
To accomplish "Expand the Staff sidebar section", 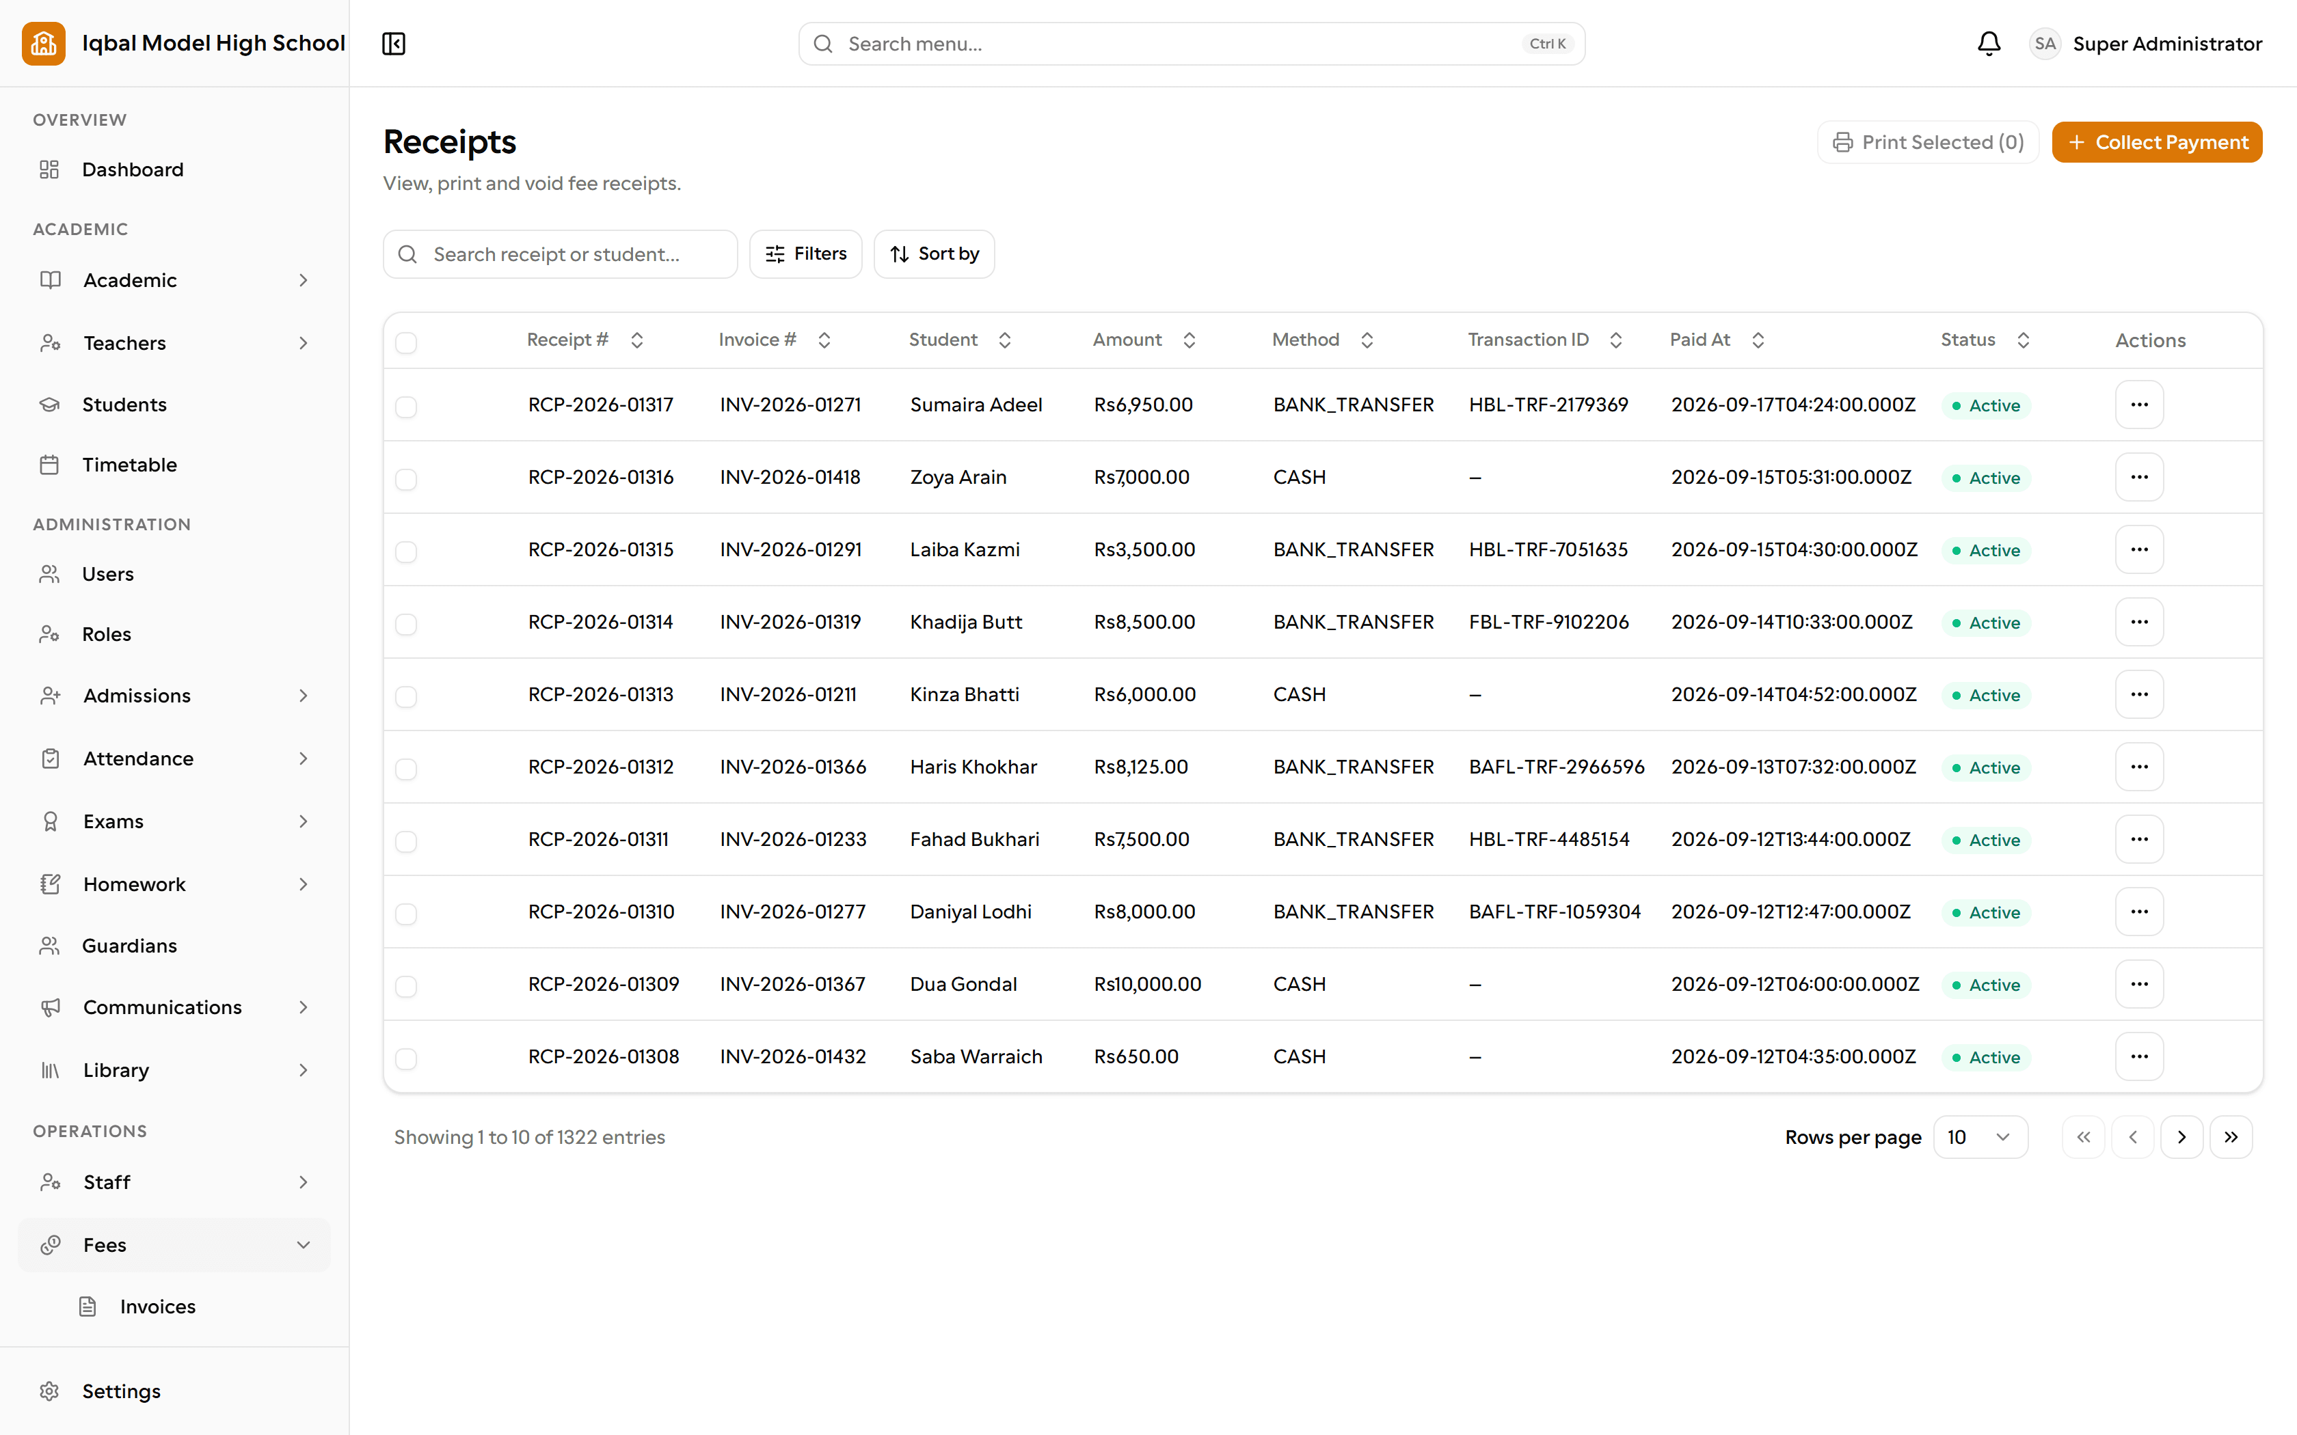I will [x=174, y=1181].
